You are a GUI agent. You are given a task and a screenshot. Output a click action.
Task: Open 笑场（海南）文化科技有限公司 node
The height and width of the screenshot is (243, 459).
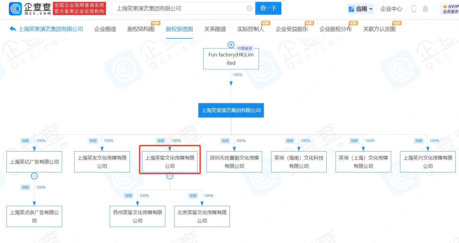(299, 162)
